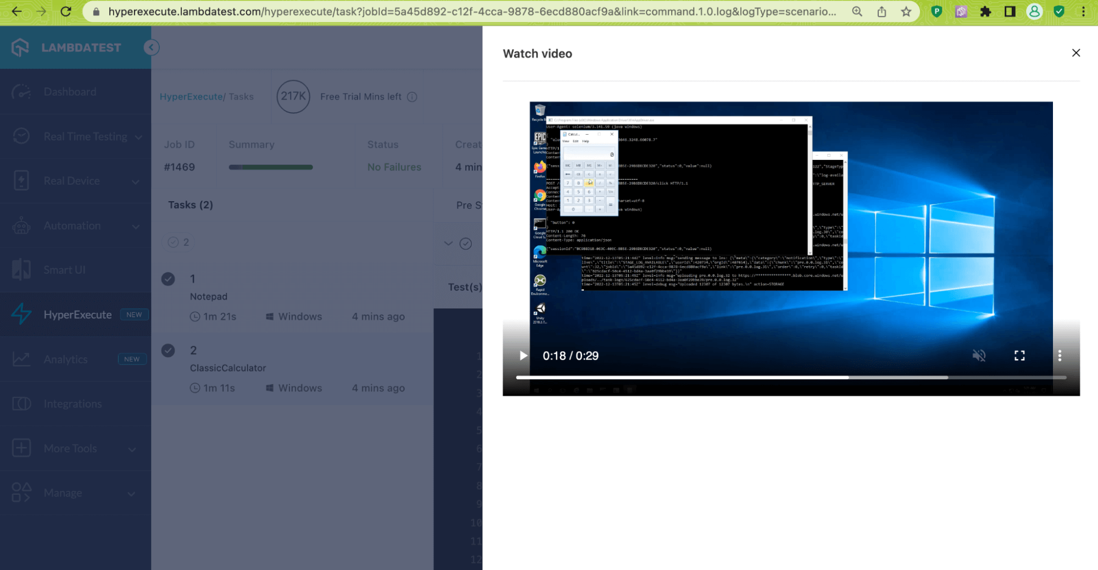Click the Watch video heading
The width and height of the screenshot is (1098, 570).
[537, 54]
